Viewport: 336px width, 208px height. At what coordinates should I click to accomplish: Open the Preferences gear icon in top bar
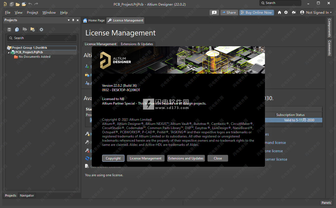click(286, 12)
